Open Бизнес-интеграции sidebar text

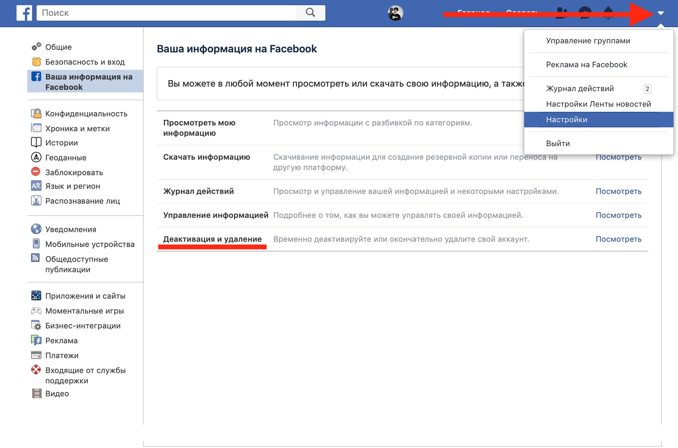[x=83, y=326]
